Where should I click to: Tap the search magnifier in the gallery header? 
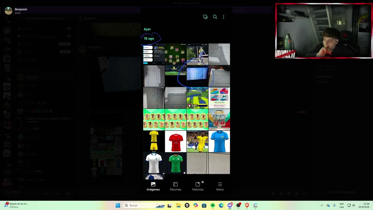click(215, 17)
